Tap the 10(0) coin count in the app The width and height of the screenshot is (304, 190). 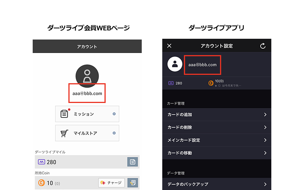(219, 81)
